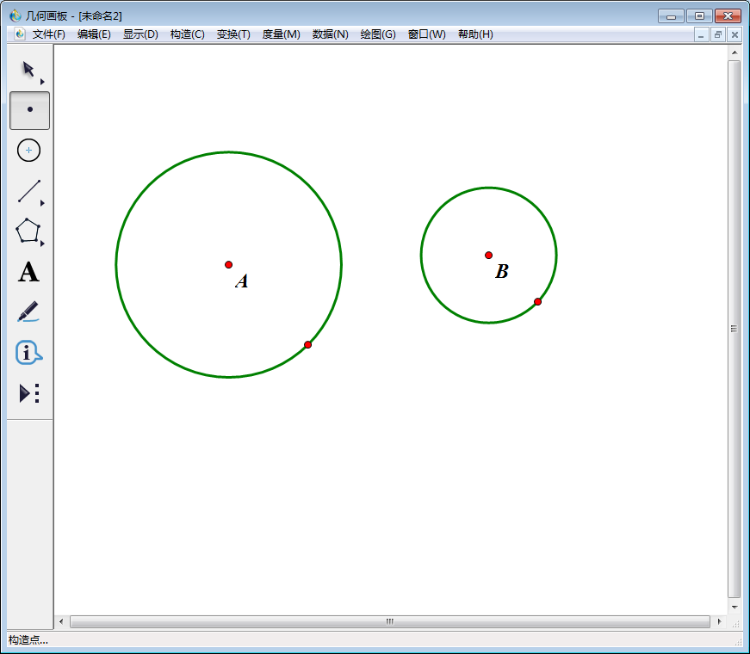Select the red point on circle B
This screenshot has height=654, width=750.
coord(537,302)
